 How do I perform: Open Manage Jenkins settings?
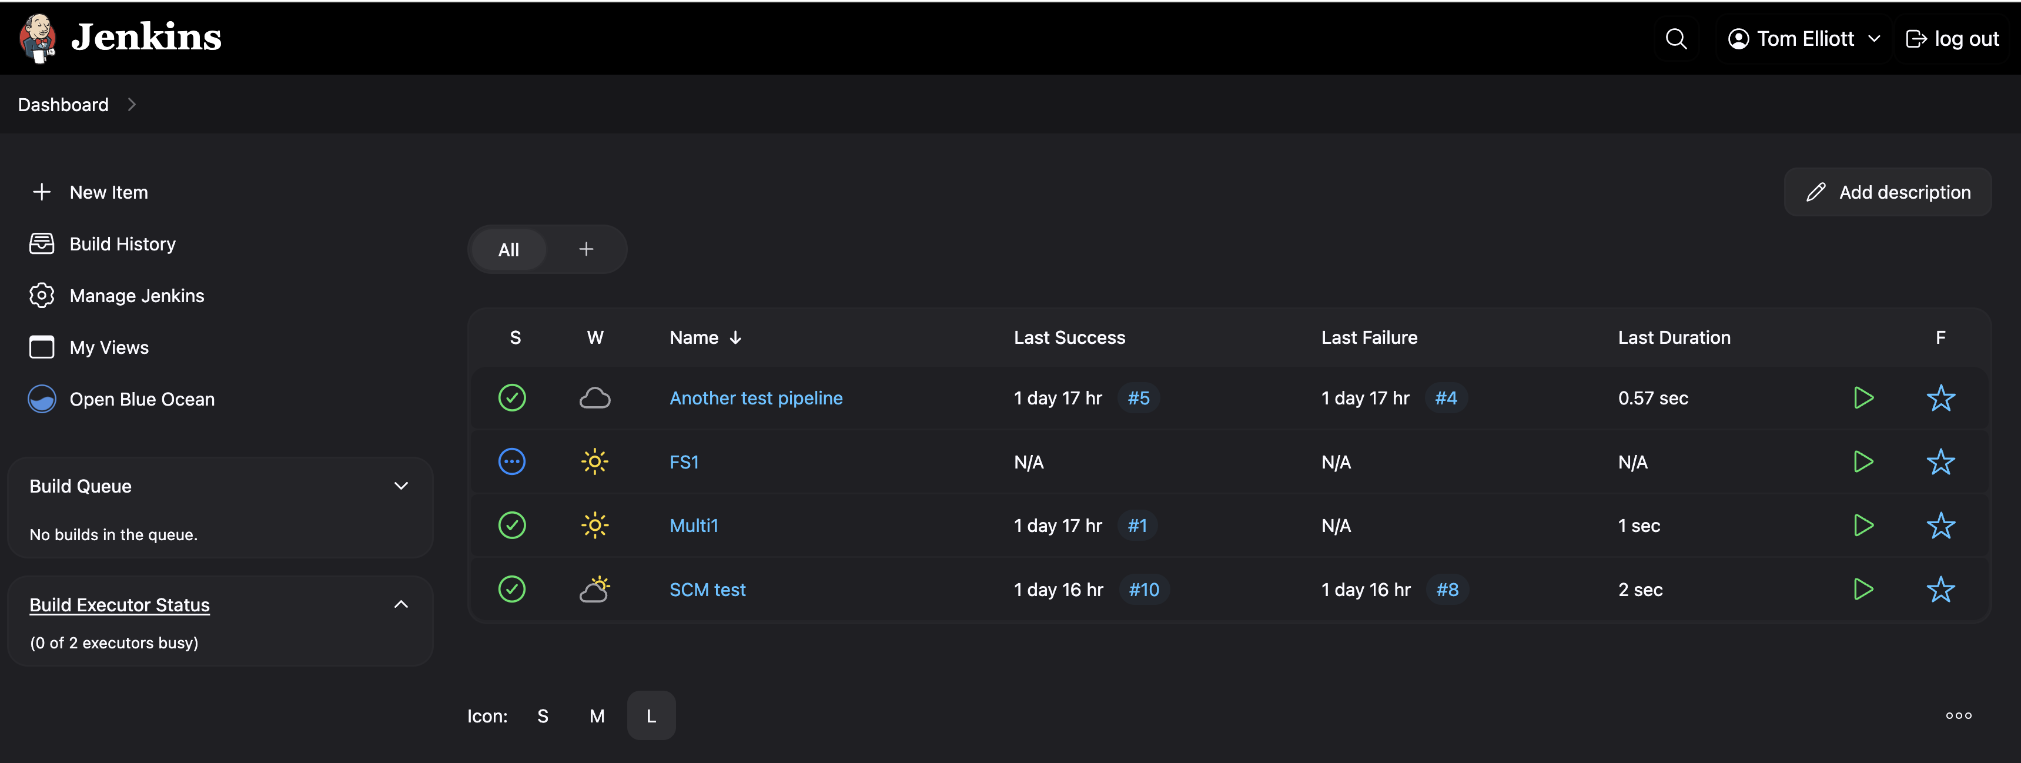136,296
